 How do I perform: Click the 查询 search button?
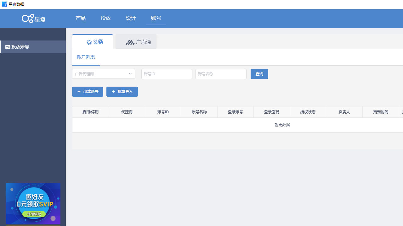pyautogui.click(x=259, y=74)
